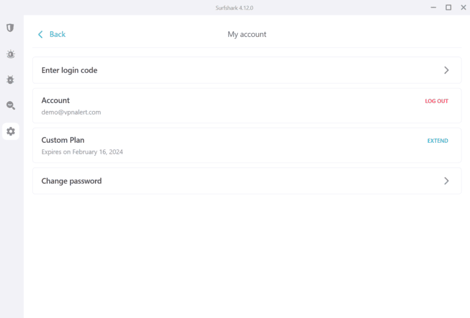
Task: Log out of the account
Action: (x=436, y=101)
